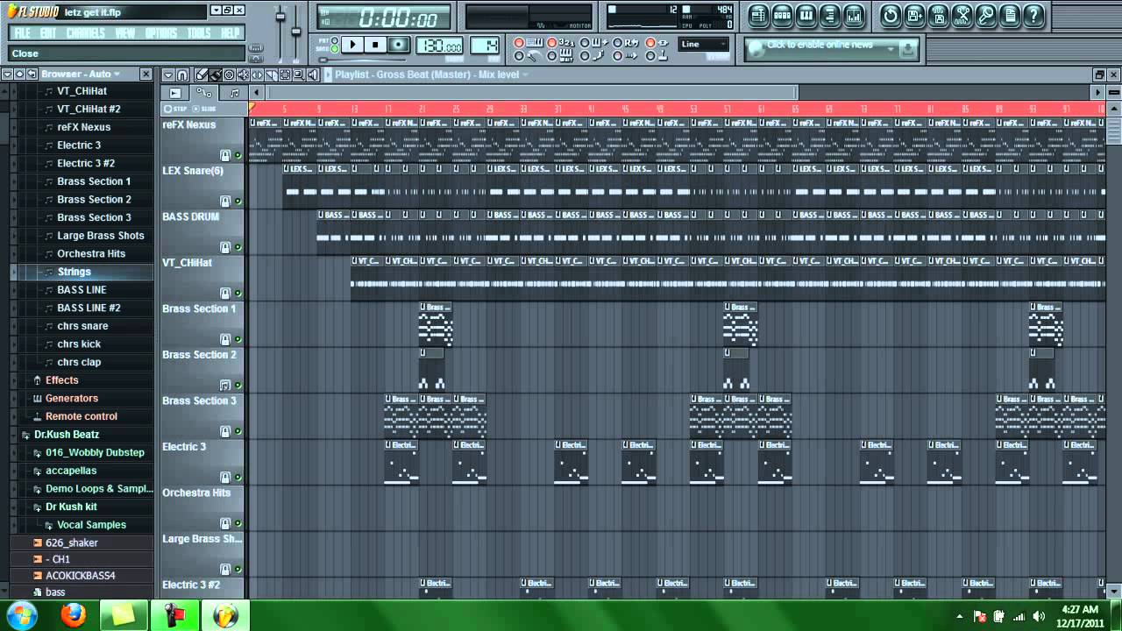The height and width of the screenshot is (631, 1122).
Task: Open the mixer window icon
Action: (853, 15)
